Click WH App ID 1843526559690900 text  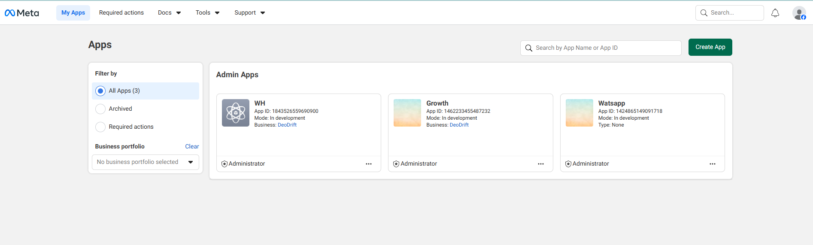click(x=286, y=111)
